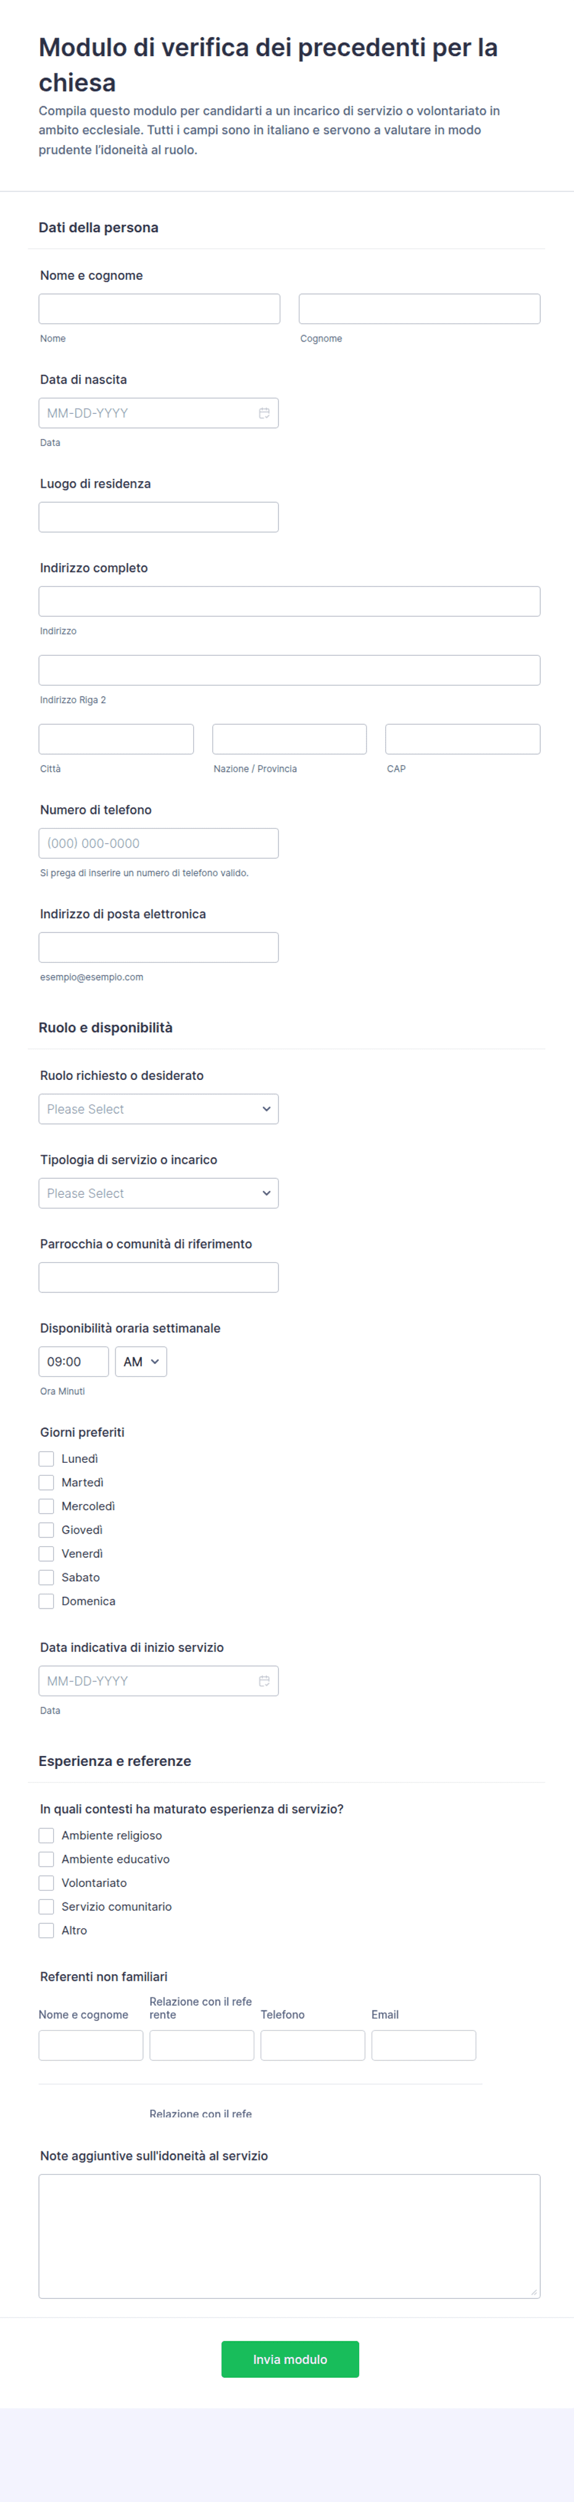The height and width of the screenshot is (2502, 574).
Task: Open calendar icon for inizio servizio date
Action: (x=264, y=1680)
